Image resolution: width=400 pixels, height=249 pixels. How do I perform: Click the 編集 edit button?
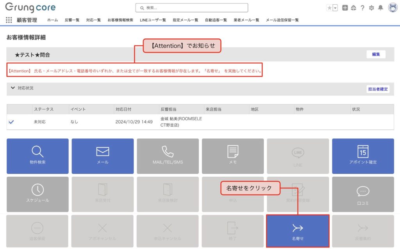pos(376,54)
